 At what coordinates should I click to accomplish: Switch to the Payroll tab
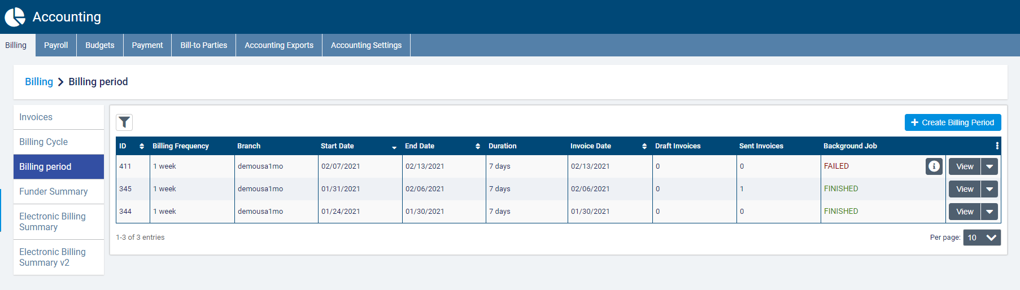[x=56, y=45]
